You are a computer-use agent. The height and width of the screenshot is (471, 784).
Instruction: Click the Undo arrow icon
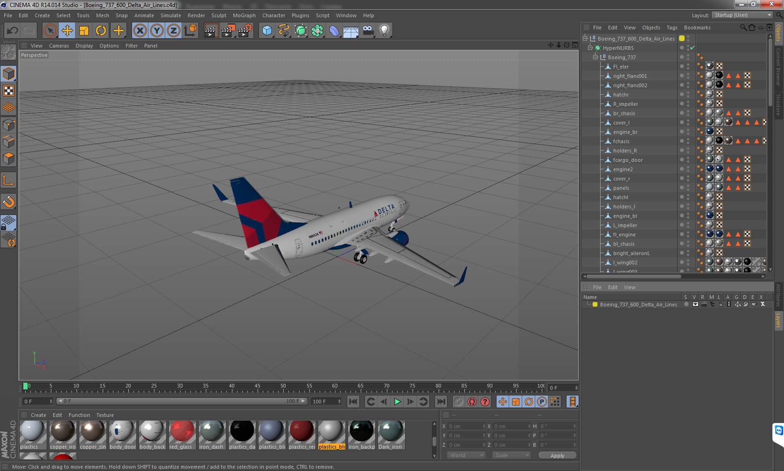coord(13,31)
